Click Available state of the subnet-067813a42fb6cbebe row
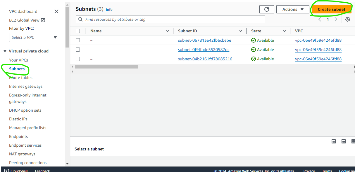 (263, 40)
